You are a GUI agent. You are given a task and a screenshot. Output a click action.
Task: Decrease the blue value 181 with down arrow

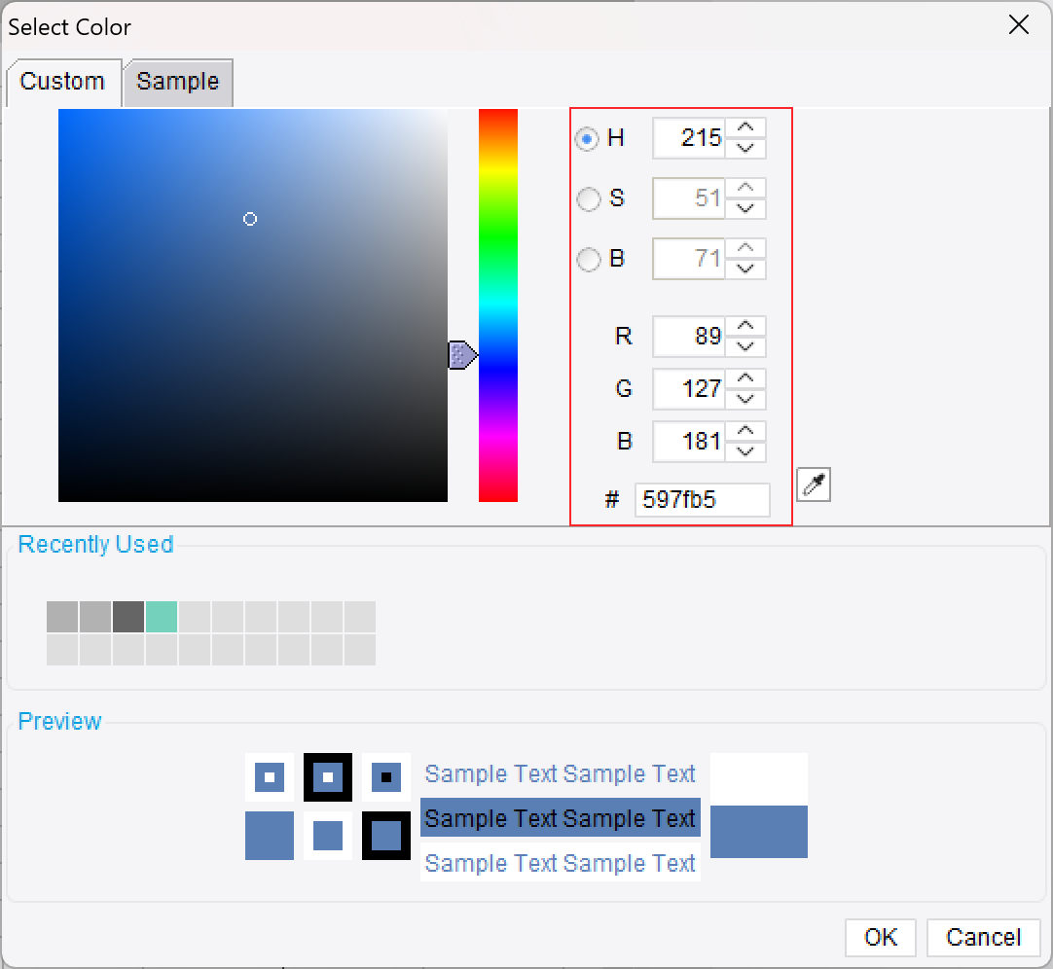click(x=745, y=452)
